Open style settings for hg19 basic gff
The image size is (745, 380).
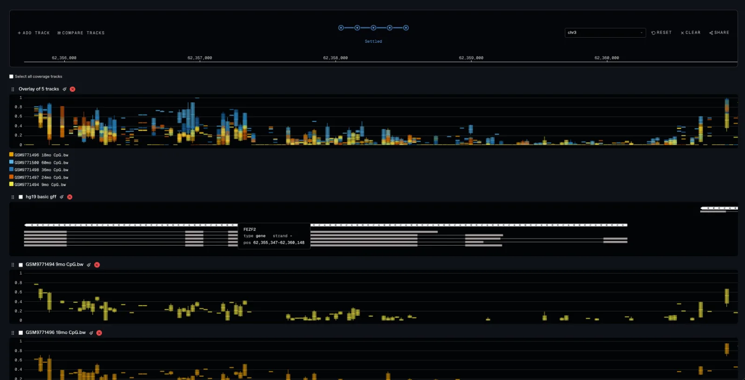coord(61,197)
